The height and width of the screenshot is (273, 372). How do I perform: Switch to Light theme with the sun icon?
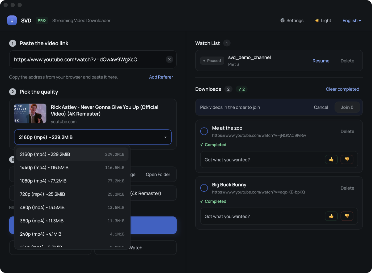[317, 20]
